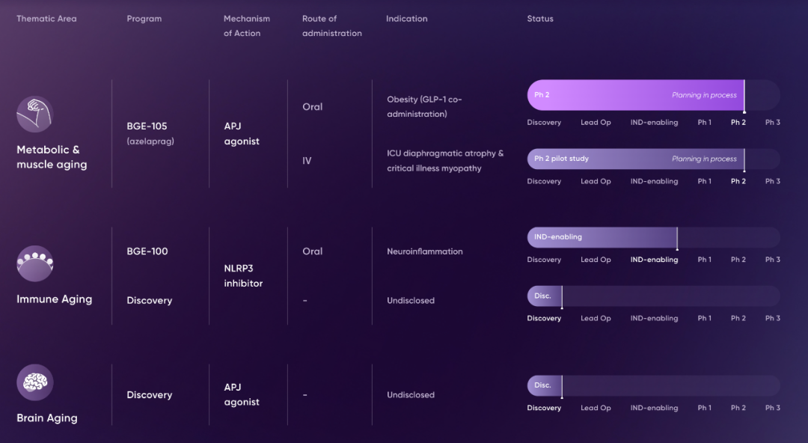Click the Brain Aging Disc. progress bar
Screen dimensions: 808x443
(544, 385)
